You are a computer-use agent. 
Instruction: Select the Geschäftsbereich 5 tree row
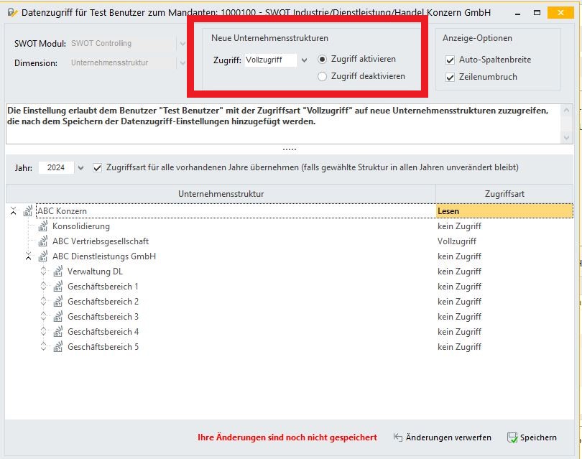point(290,347)
